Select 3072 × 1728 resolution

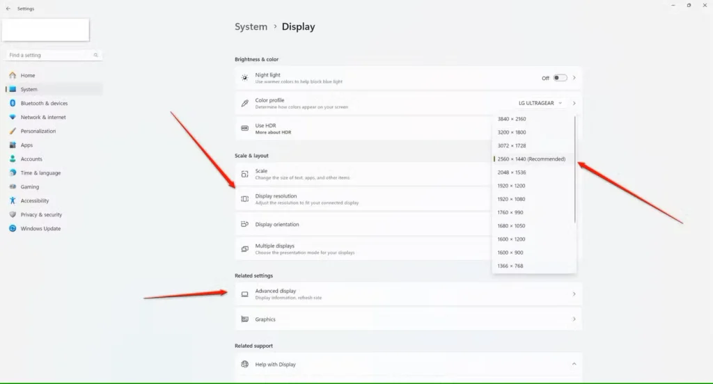coord(533,146)
